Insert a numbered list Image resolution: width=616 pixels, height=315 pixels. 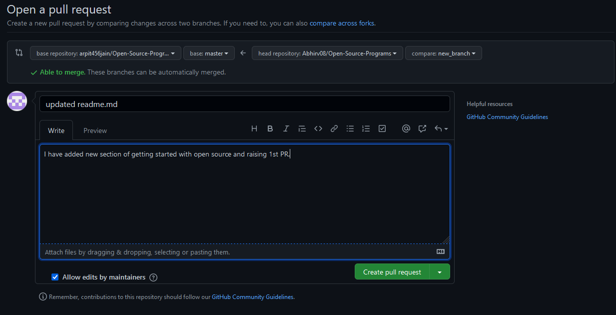tap(366, 129)
